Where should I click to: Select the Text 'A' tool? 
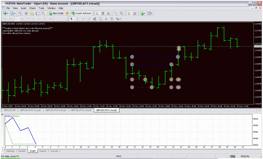point(106,19)
